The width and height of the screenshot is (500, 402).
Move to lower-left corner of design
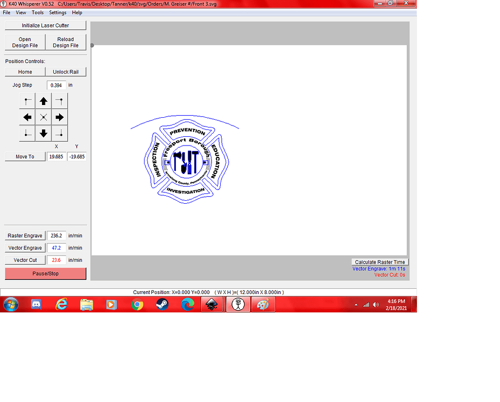click(x=27, y=133)
